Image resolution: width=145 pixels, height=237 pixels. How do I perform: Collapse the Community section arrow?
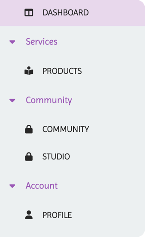coord(12,100)
